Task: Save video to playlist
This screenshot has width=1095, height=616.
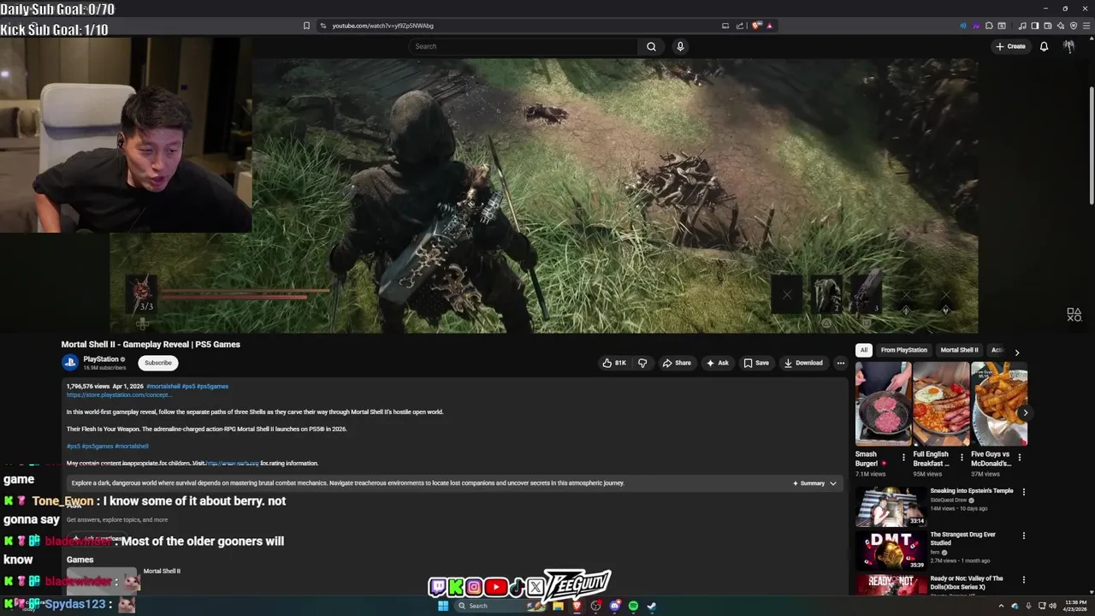Action: pos(755,363)
